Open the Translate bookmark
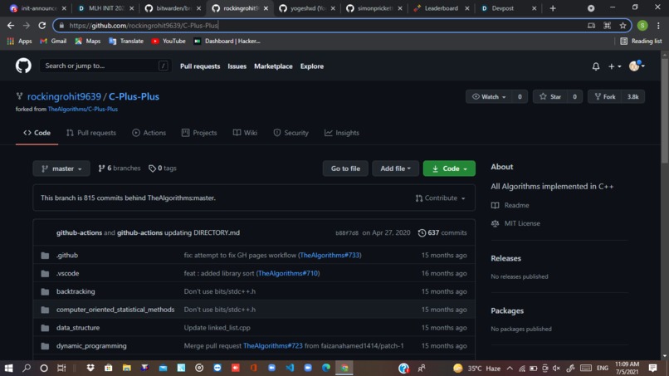 click(x=126, y=41)
